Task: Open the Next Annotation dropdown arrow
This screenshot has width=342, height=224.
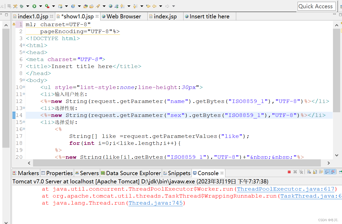Action: 129,6
